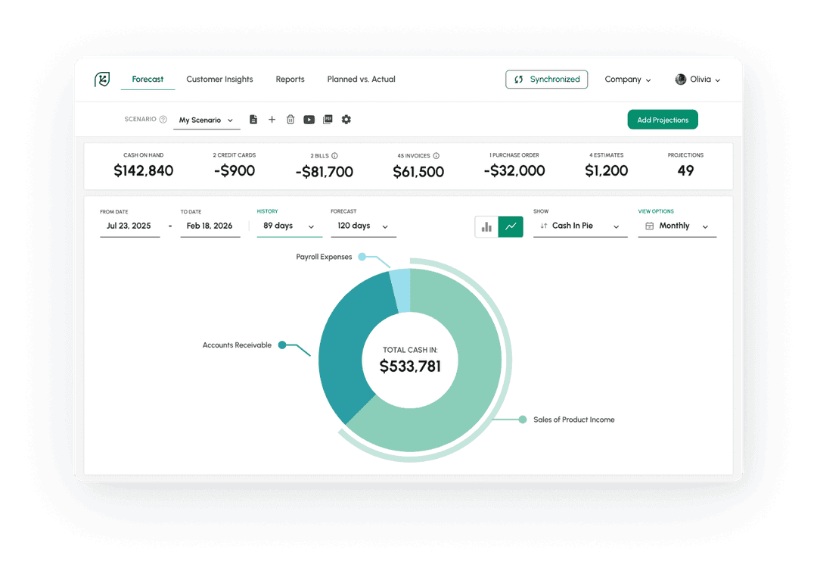Open the Monthly view options dropdown
The width and height of the screenshot is (817, 574).
click(x=677, y=226)
